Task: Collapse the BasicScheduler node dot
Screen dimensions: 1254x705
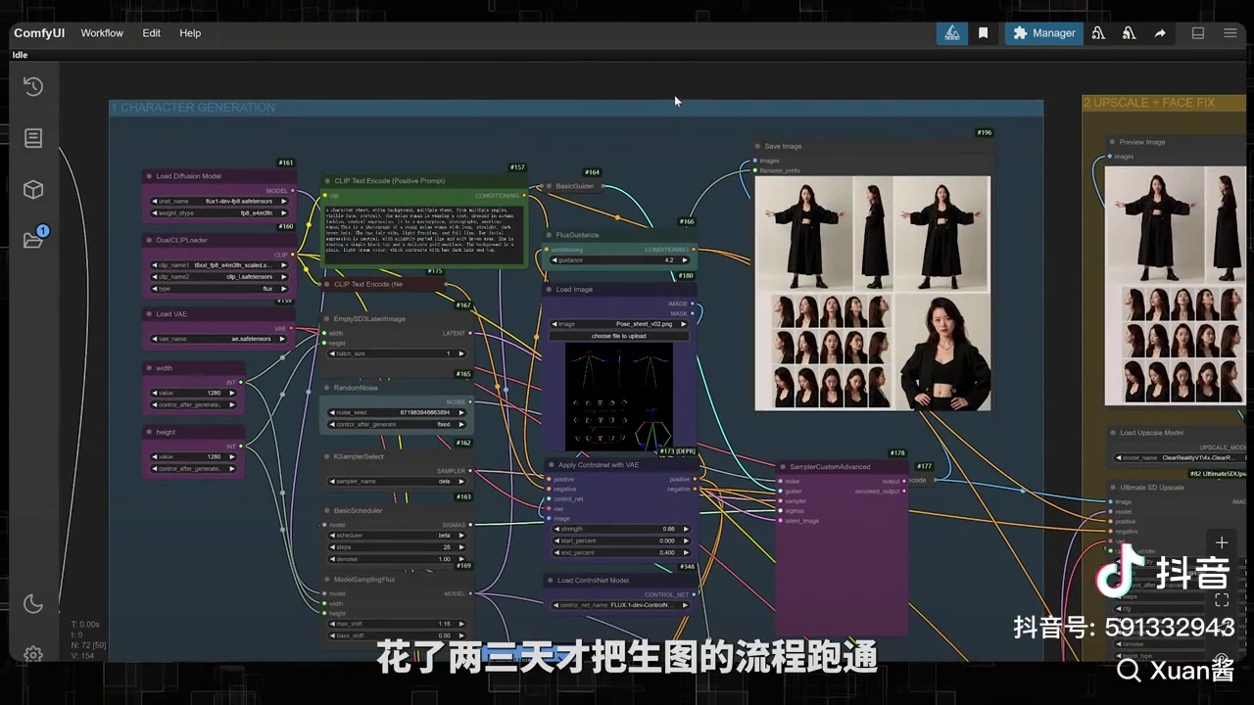Action: (327, 510)
